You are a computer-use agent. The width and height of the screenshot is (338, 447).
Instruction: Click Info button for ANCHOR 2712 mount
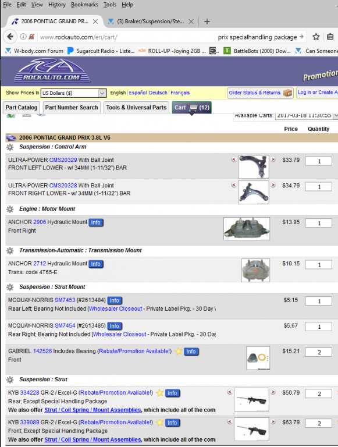tap(96, 264)
